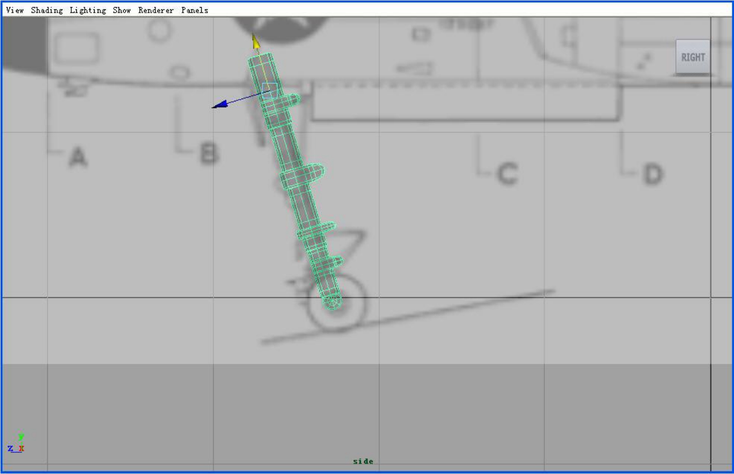Viewport: 734px width, 474px height.
Task: Open the View menu
Action: 15,10
